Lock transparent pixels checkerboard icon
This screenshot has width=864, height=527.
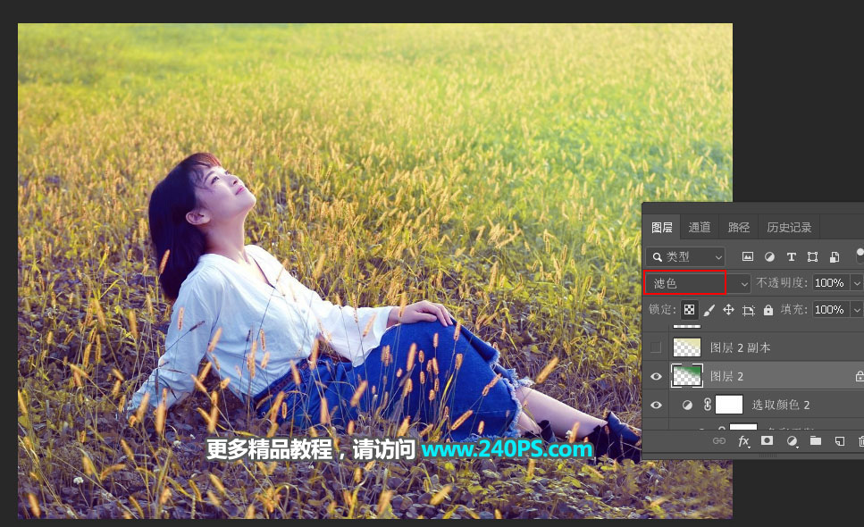click(x=690, y=309)
